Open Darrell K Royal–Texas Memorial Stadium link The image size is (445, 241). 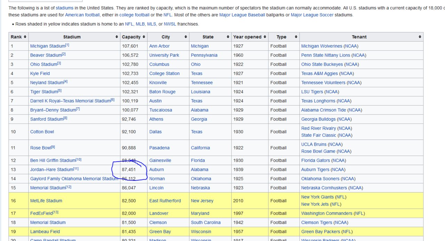(70, 101)
